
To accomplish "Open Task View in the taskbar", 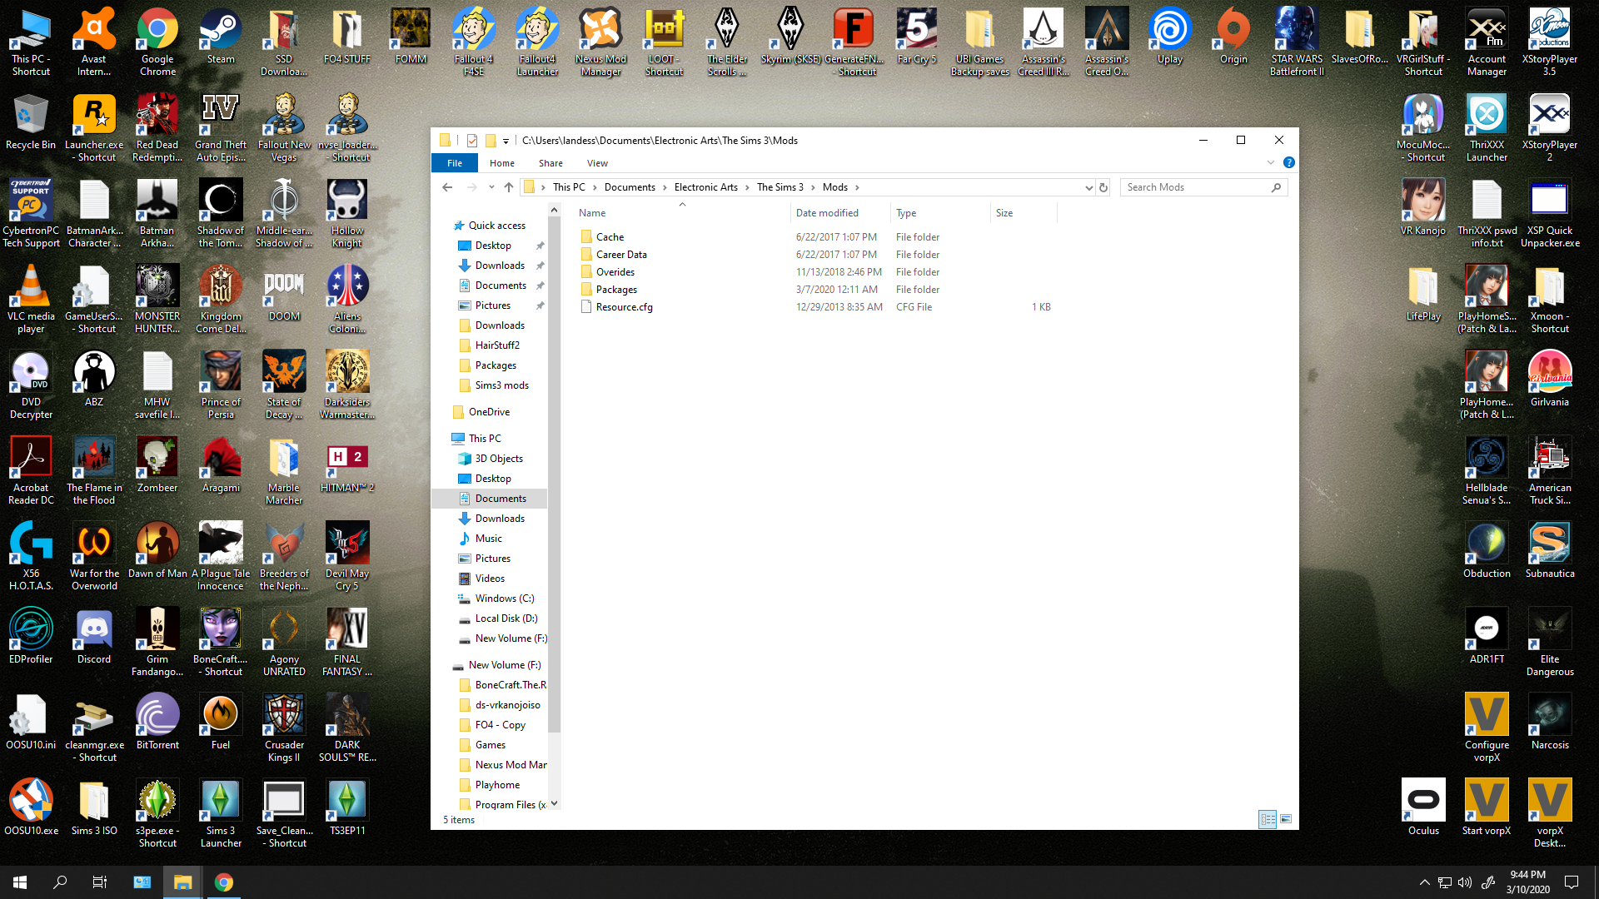I will point(100,882).
